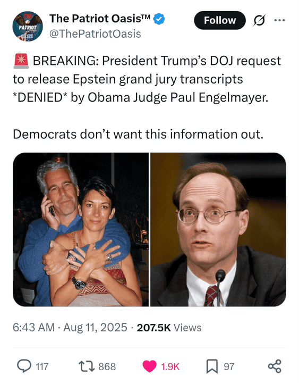Click the 207.5K Views count
The width and height of the screenshot is (299, 383).
click(169, 328)
